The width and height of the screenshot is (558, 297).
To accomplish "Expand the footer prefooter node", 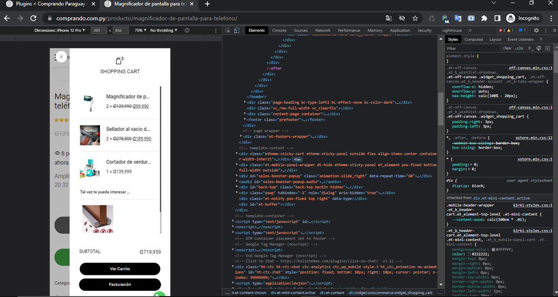I will point(245,119).
